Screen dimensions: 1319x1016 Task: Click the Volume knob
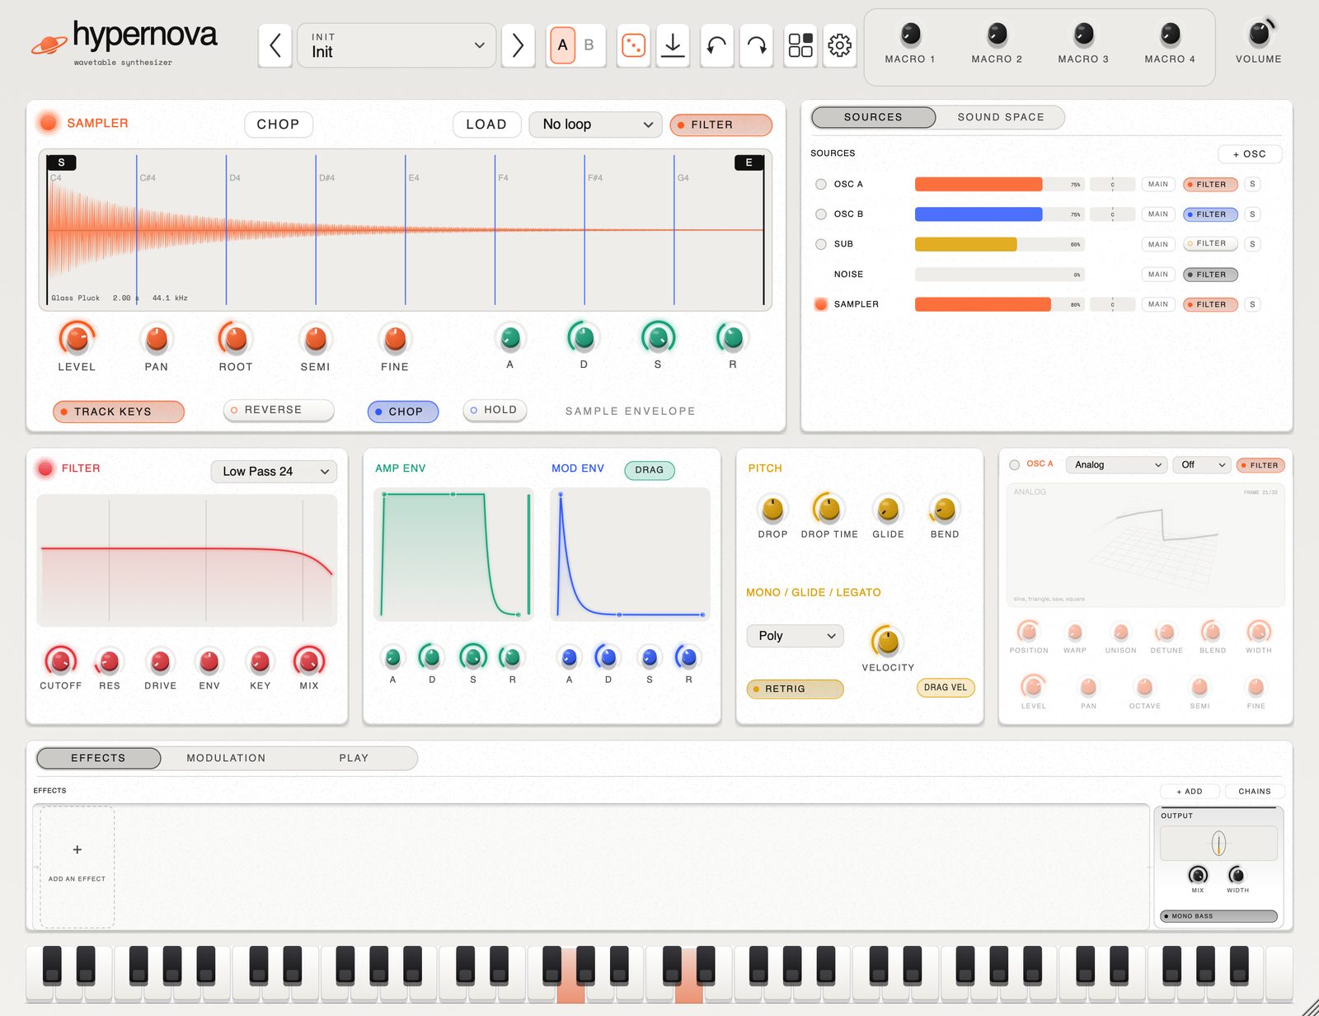coord(1259,34)
